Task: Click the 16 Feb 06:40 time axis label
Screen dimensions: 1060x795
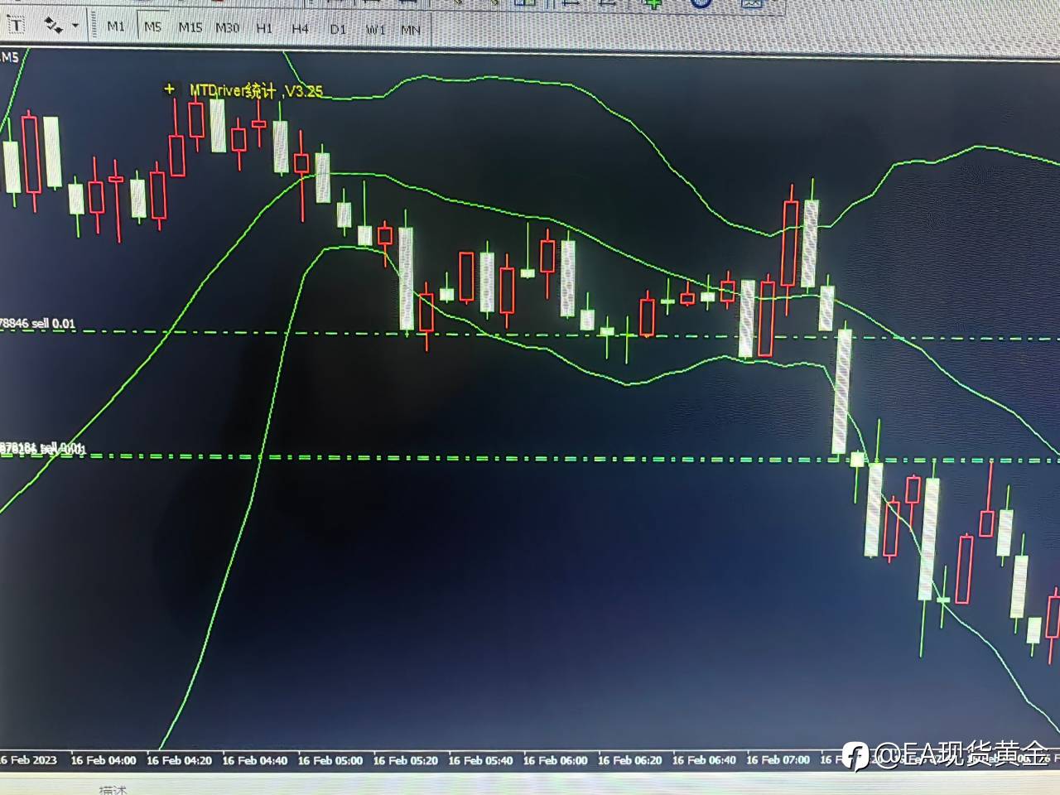Action: tap(705, 760)
